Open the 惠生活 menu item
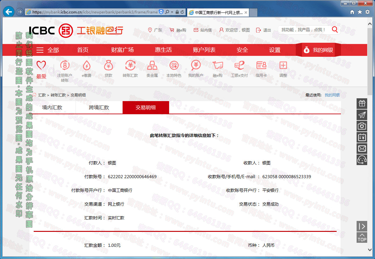375x259 pixels. [x=163, y=50]
